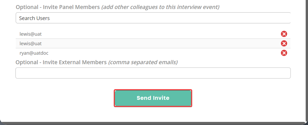
Task: Click the comma separated emails hint text
Action: [143, 62]
